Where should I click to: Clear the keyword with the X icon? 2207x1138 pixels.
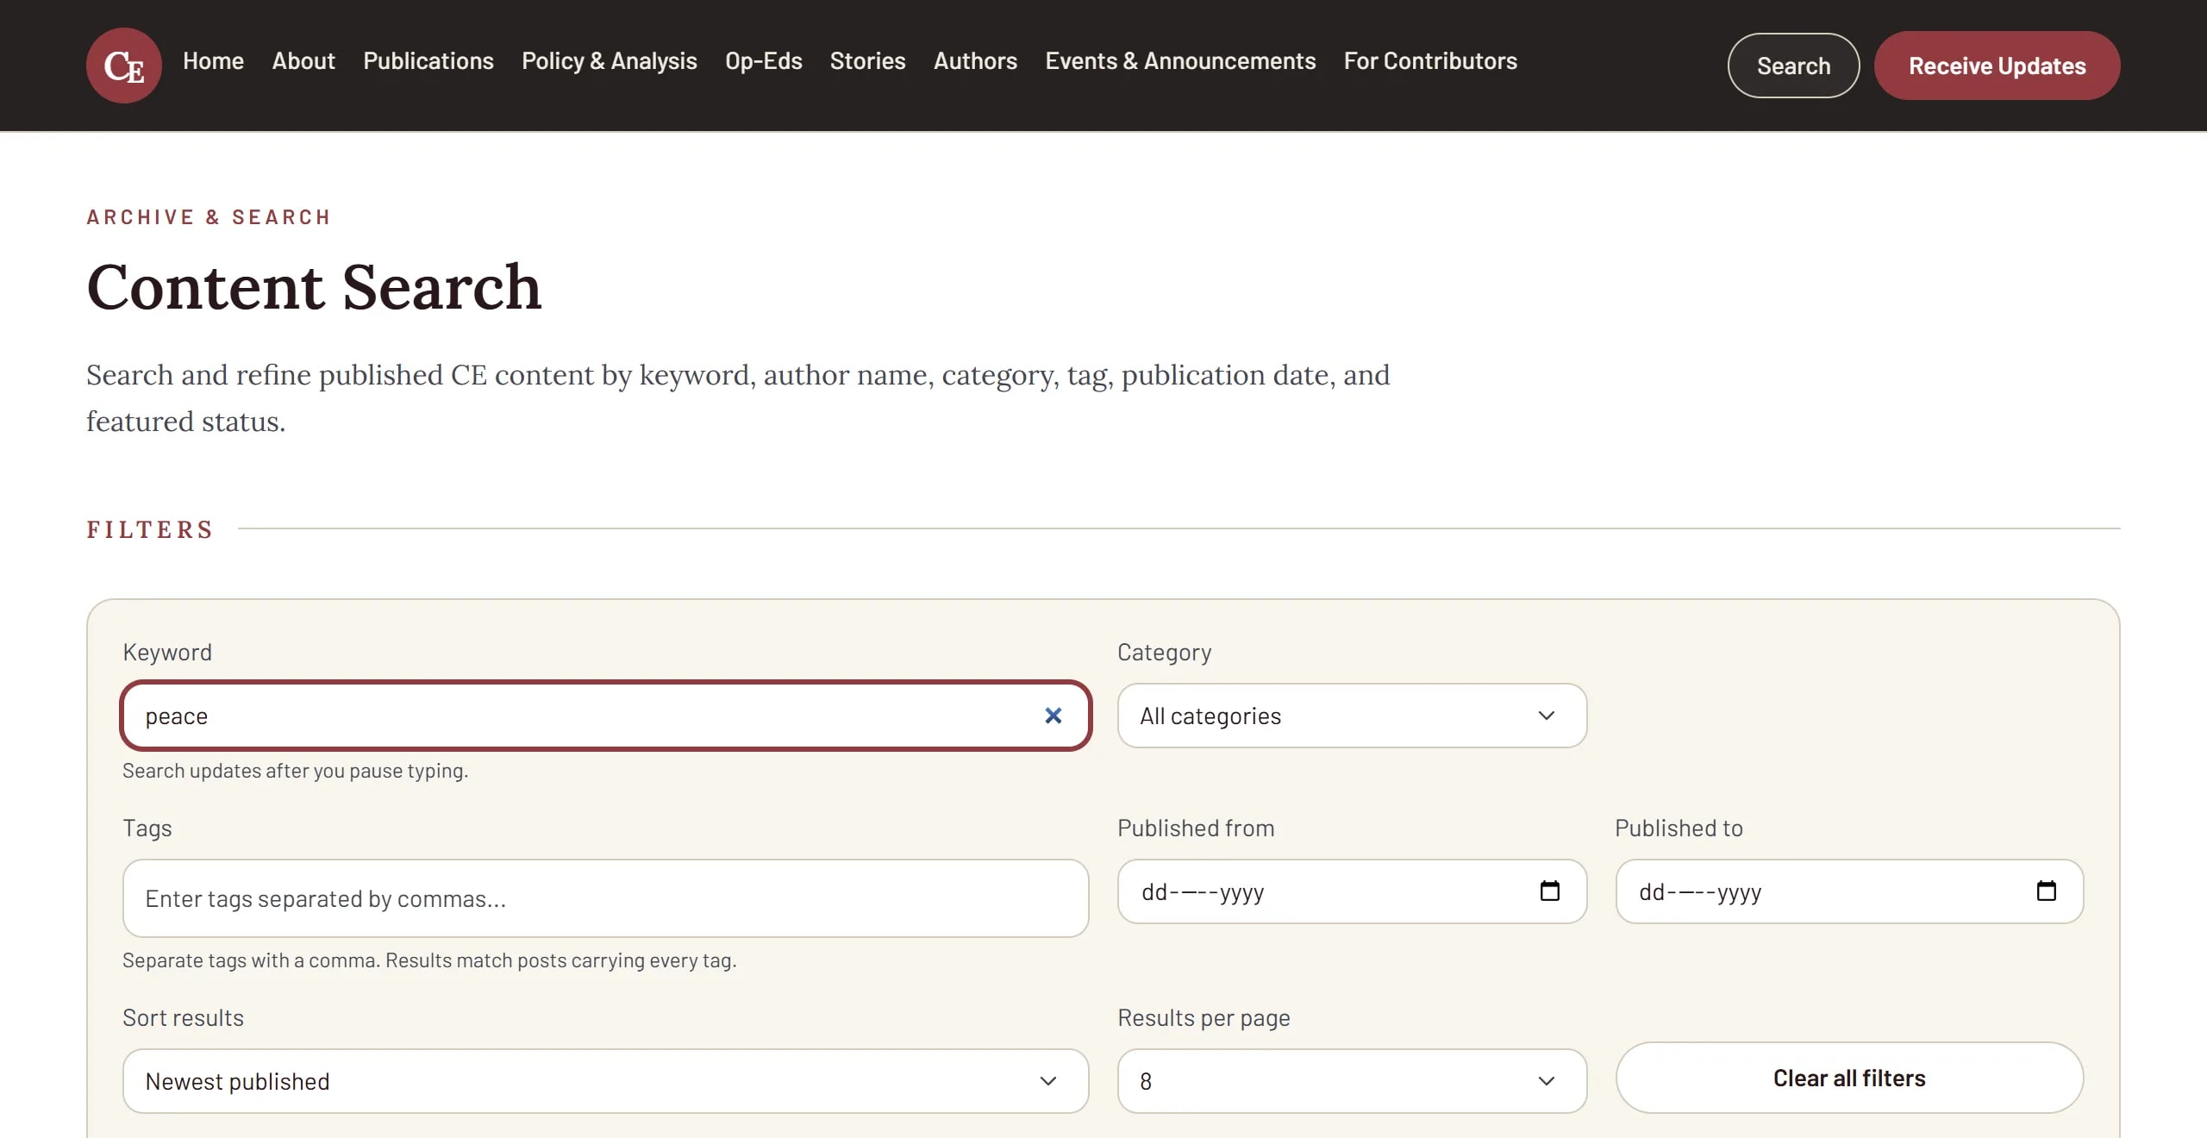point(1053,716)
